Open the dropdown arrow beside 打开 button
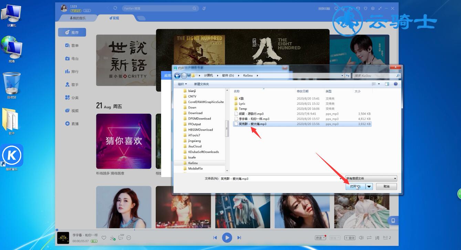The width and height of the screenshot is (461, 250). (x=369, y=186)
